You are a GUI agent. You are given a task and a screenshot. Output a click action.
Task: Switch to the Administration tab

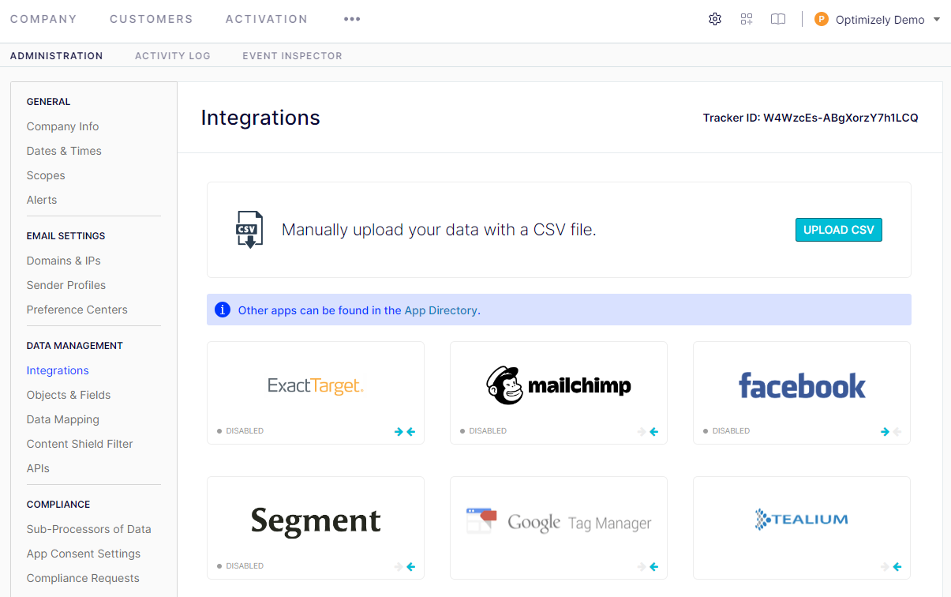click(x=57, y=56)
